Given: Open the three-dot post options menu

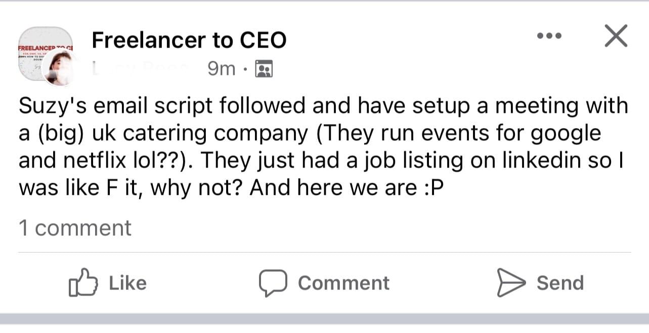Looking at the screenshot, I should tap(550, 36).
